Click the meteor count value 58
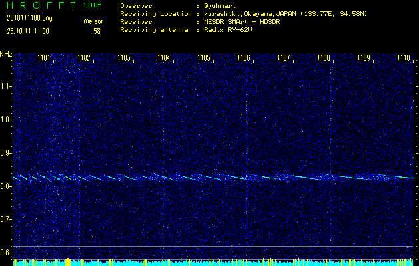The width and height of the screenshot is (419, 266). 97,31
